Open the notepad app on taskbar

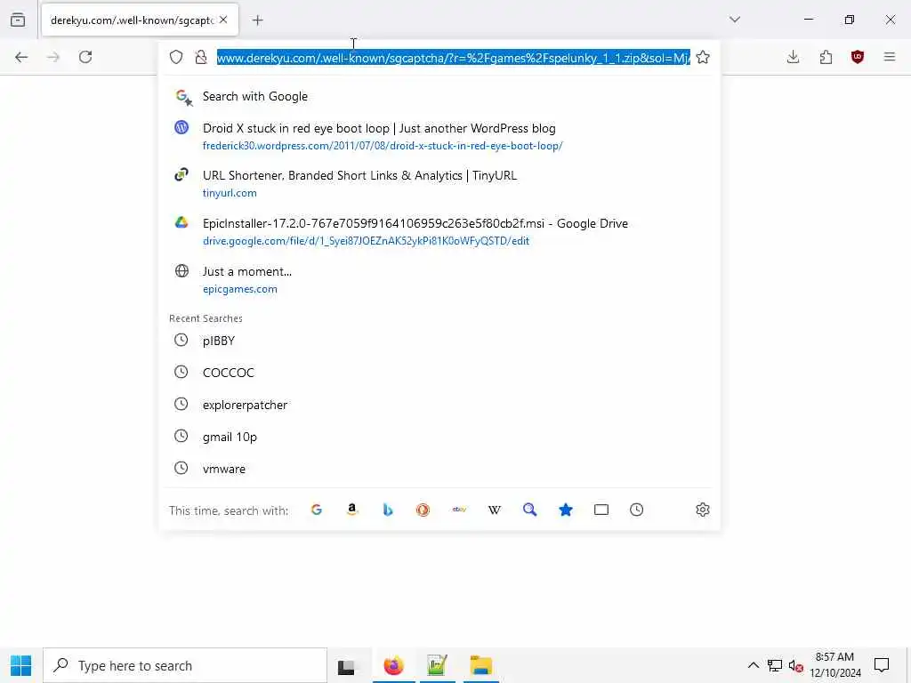click(x=437, y=665)
